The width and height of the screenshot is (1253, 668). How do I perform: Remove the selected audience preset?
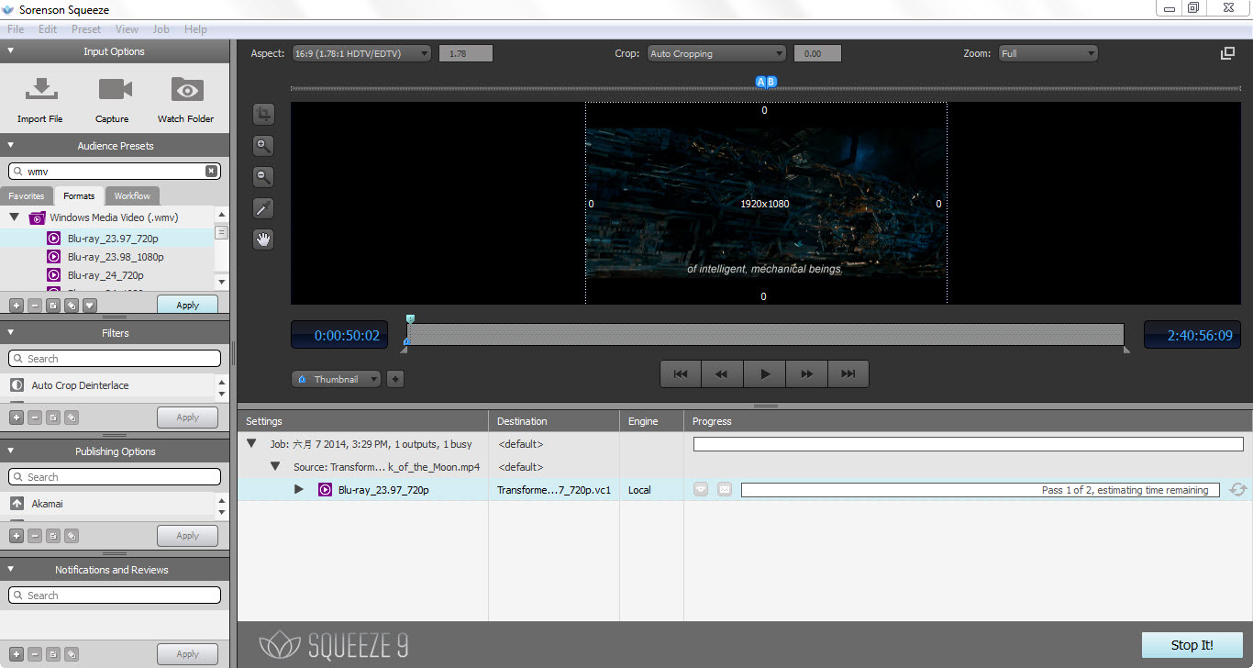tap(35, 306)
